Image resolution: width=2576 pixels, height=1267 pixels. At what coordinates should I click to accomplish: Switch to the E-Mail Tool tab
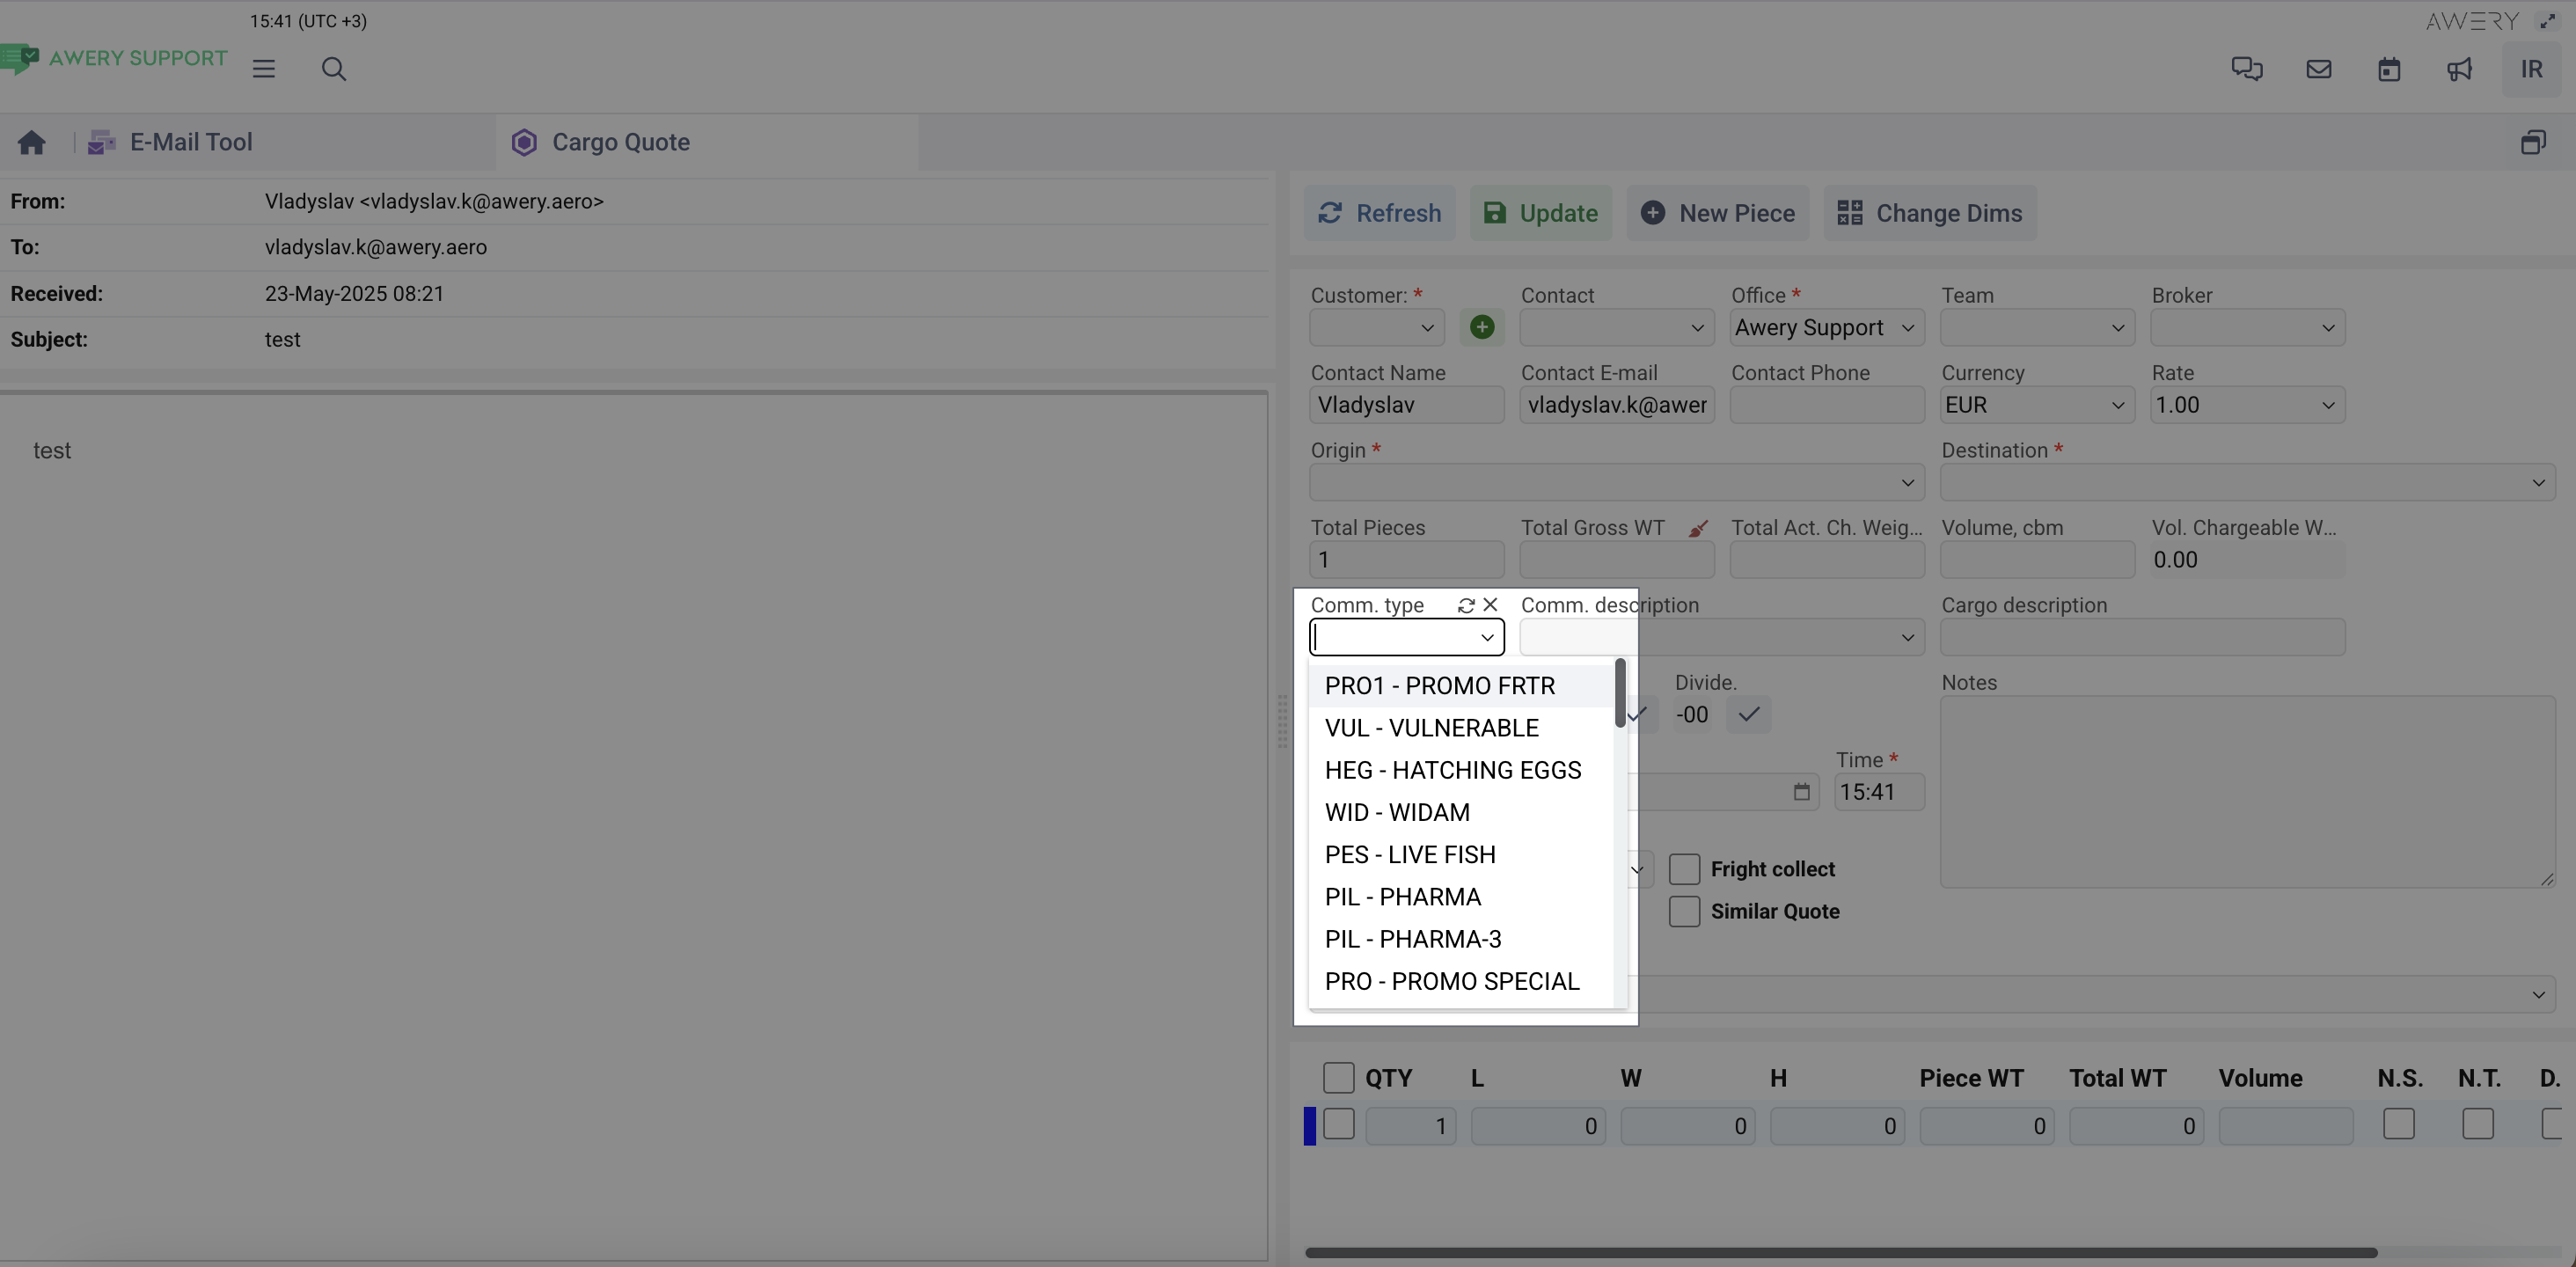coord(190,142)
